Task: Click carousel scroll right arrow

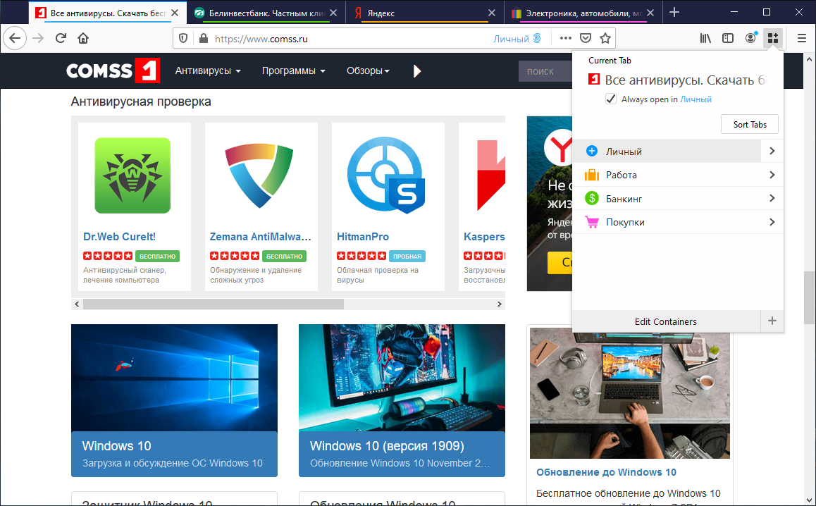Action: (x=500, y=304)
